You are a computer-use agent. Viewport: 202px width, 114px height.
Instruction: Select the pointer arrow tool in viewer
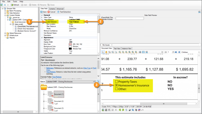[x=103, y=52]
